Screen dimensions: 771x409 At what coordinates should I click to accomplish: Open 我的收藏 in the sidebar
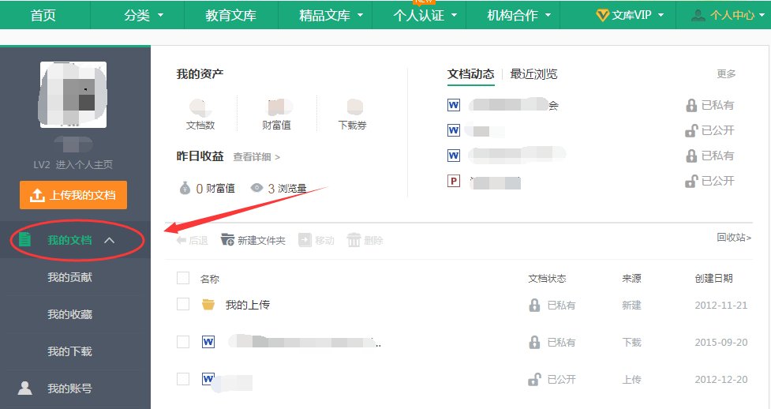69,314
